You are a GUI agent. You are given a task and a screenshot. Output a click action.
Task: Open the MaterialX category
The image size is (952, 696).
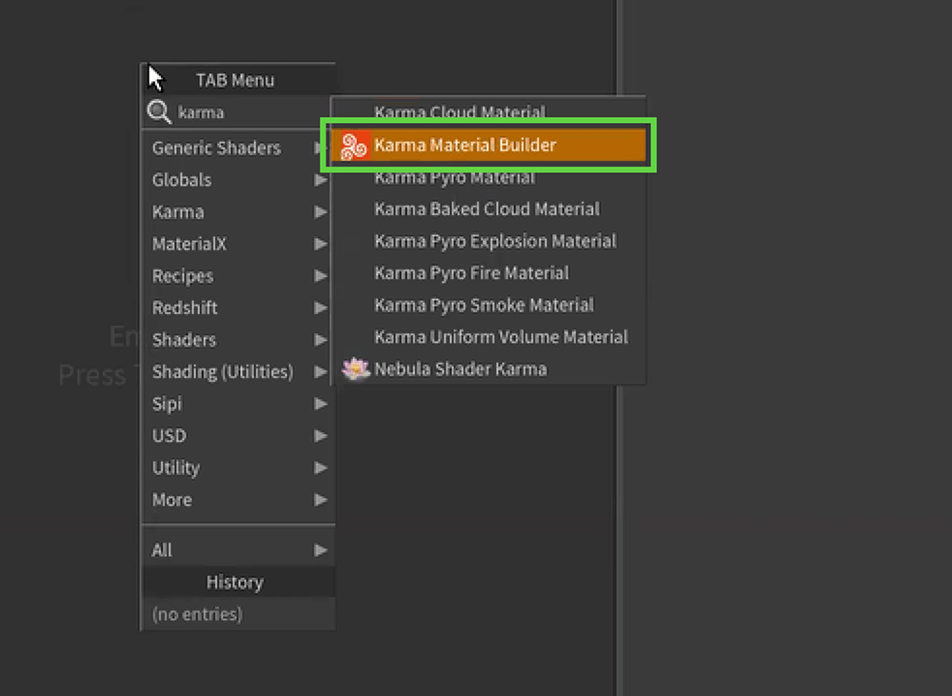tap(189, 244)
